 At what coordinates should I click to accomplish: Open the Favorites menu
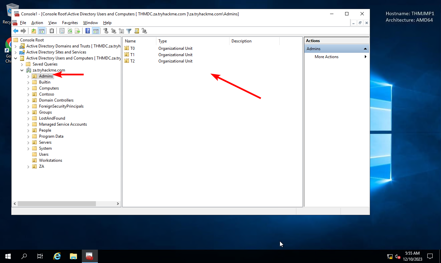click(x=70, y=23)
